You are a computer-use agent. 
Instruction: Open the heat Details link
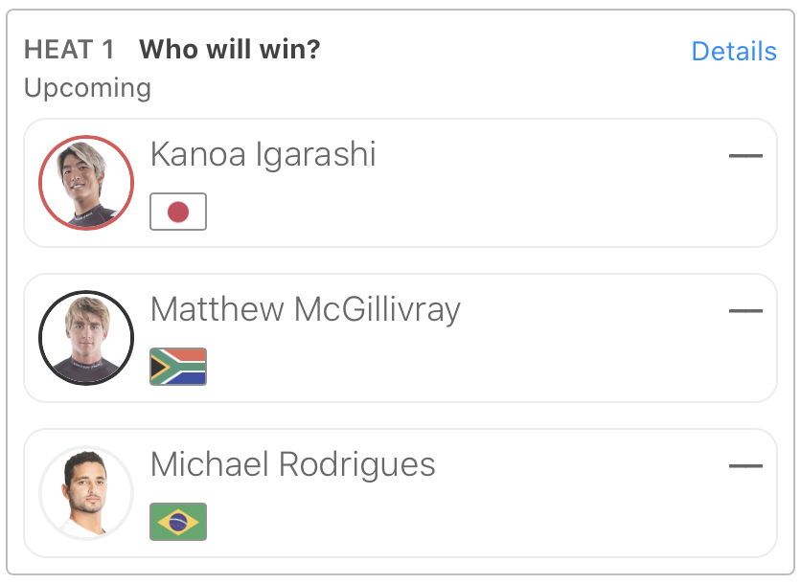tap(733, 51)
